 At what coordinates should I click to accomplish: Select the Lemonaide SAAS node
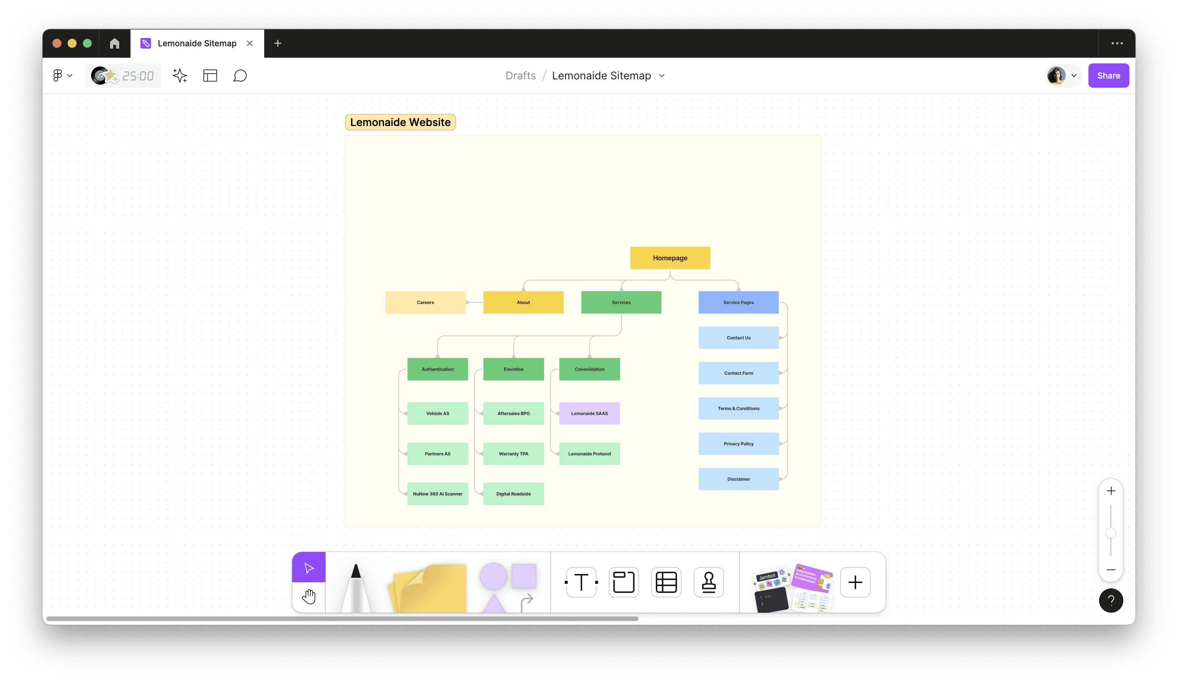[x=589, y=413]
